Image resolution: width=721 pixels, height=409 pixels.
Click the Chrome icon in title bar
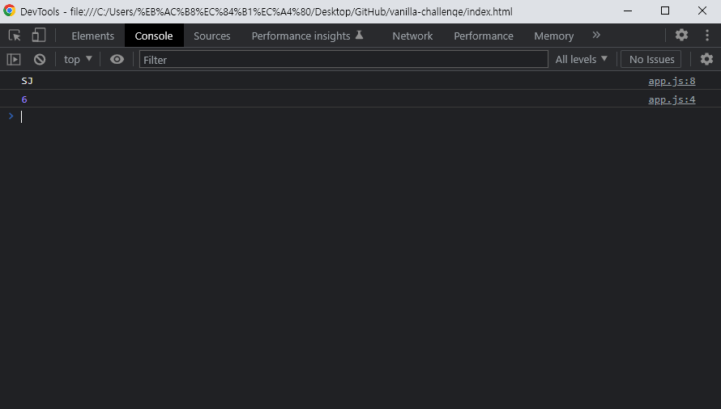[9, 11]
